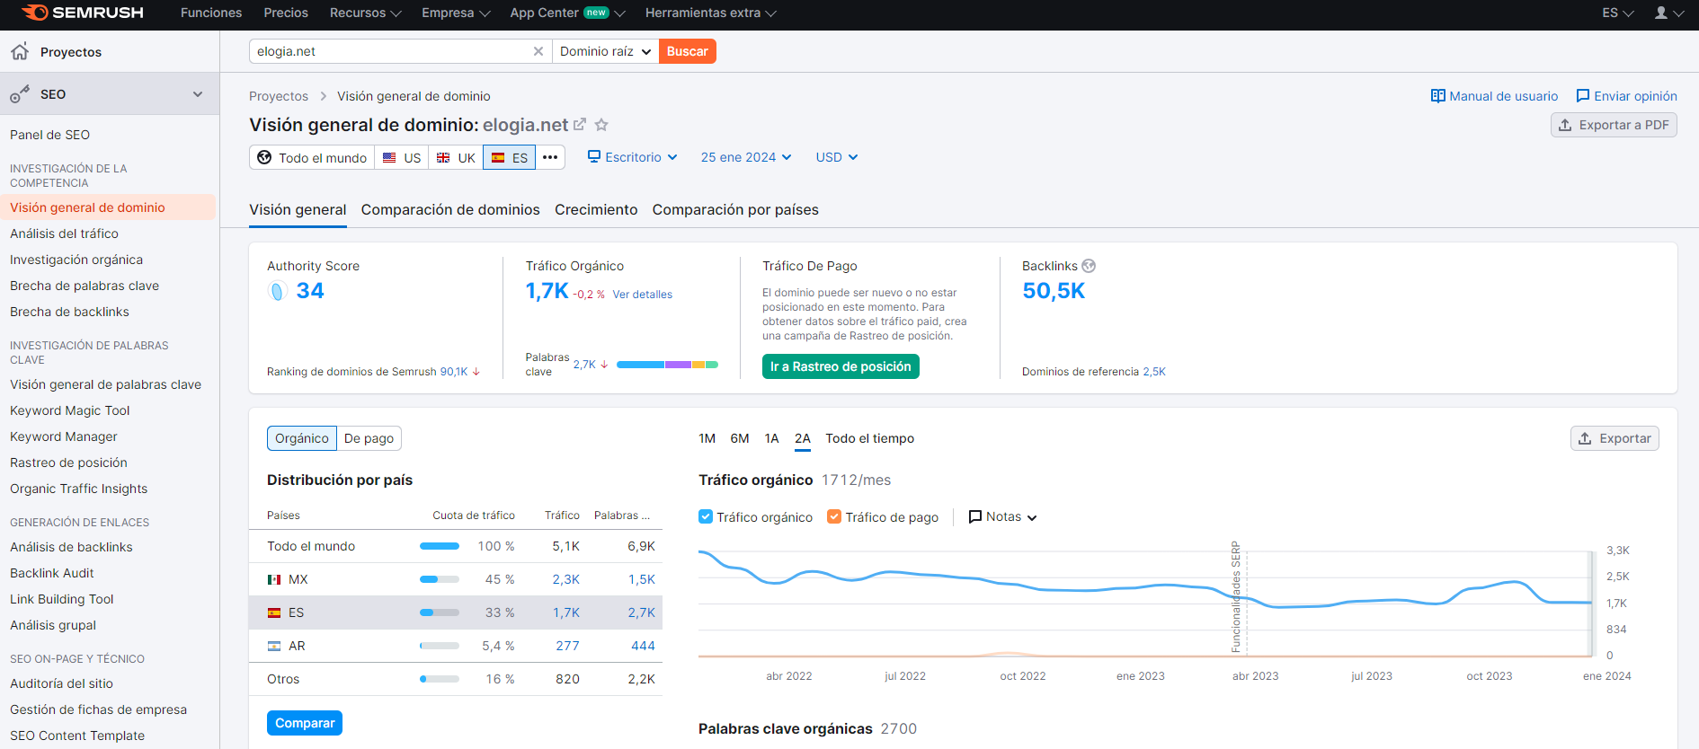This screenshot has height=749, width=1699.
Task: Click the Semrush logo icon
Action: coord(35,13)
